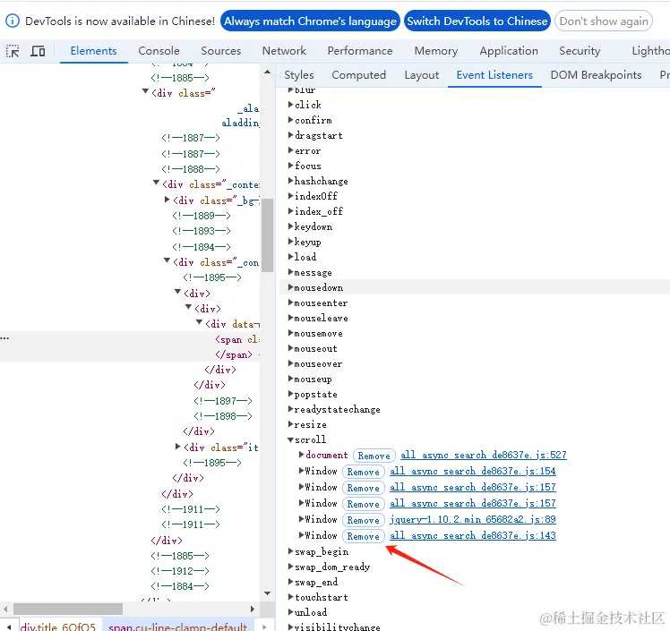Expand the mouseup event listeners
670x631 pixels.
pos(291,379)
